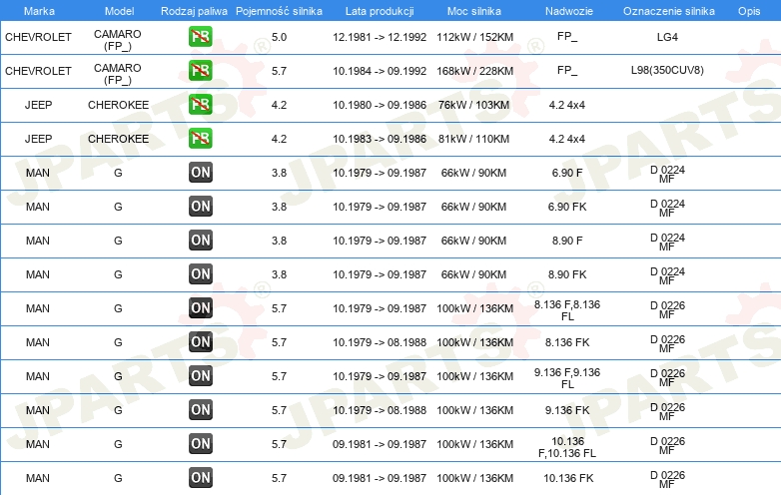Click the Marka column header
Screen dimensions: 781x495
39,11
